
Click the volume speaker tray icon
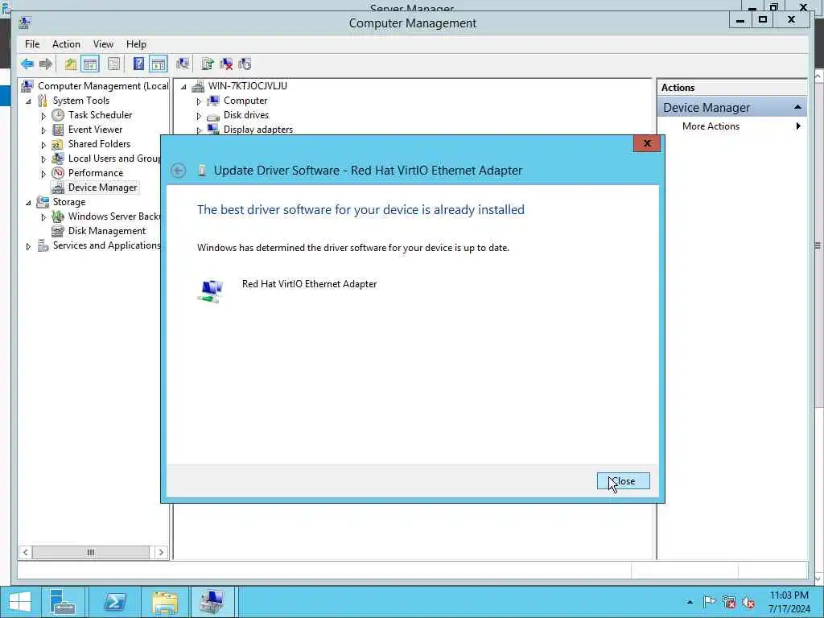tap(748, 602)
